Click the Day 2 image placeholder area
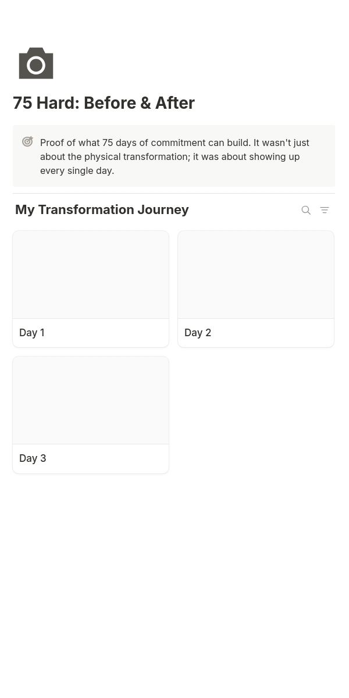The width and height of the screenshot is (349, 698). pos(256,274)
